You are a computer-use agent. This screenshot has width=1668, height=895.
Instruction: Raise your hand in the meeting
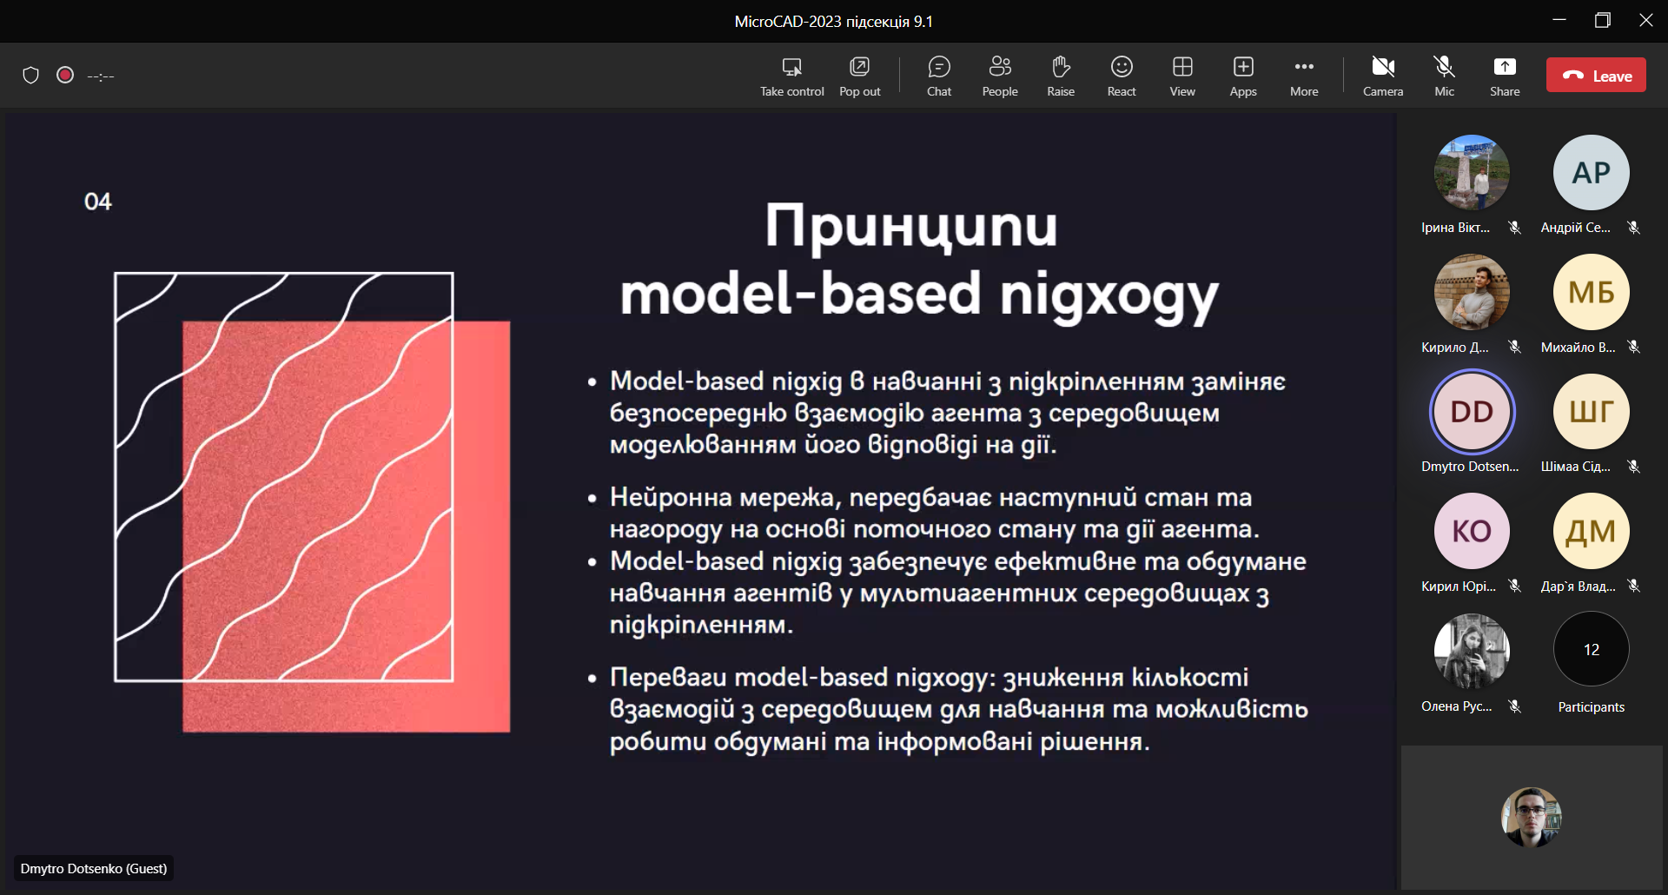tap(1060, 68)
